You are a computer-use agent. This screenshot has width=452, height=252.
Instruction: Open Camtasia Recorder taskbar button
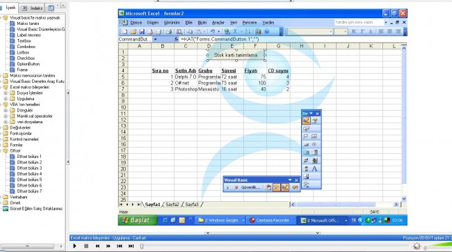pos(270,220)
